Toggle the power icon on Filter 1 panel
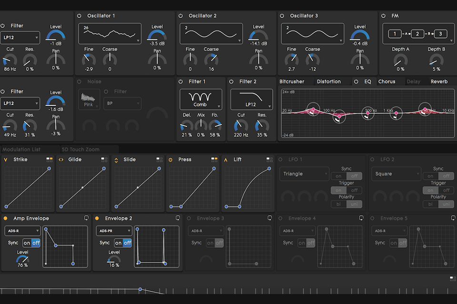Screen dimensions: 457x304 tap(181, 81)
